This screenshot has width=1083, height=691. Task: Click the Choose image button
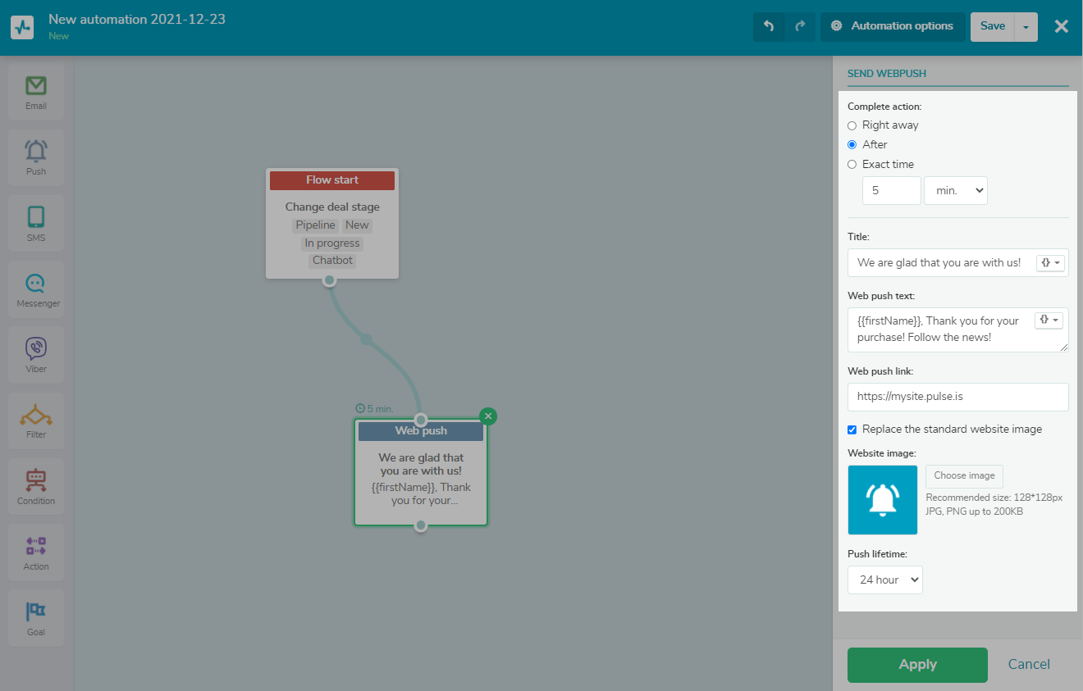[x=964, y=476]
